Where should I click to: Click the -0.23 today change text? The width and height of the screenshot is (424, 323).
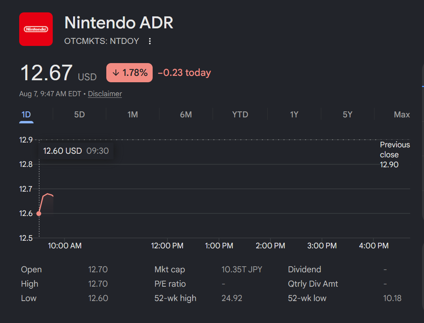184,73
